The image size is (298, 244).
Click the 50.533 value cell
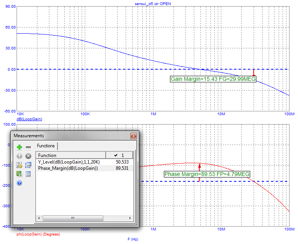point(122,162)
